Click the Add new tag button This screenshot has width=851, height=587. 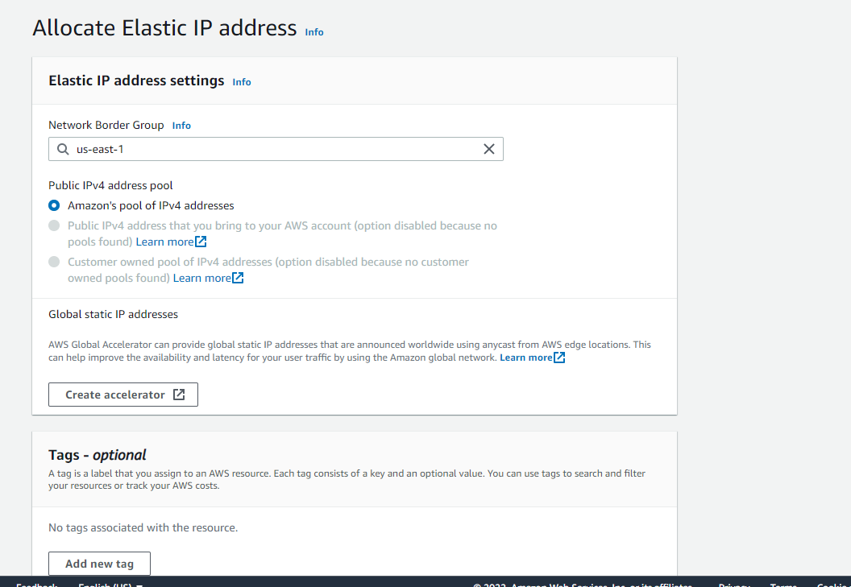click(99, 564)
